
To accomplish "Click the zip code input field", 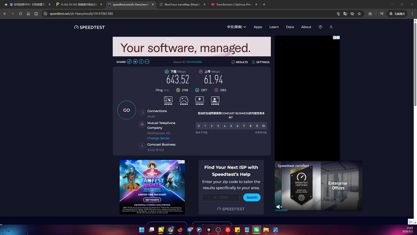I will pos(220,197).
